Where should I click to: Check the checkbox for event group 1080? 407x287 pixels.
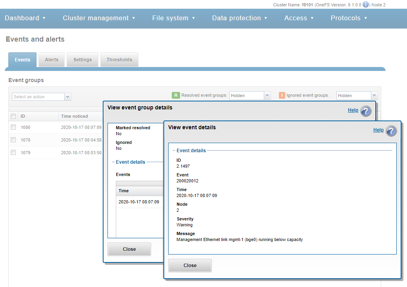[x=13, y=127]
